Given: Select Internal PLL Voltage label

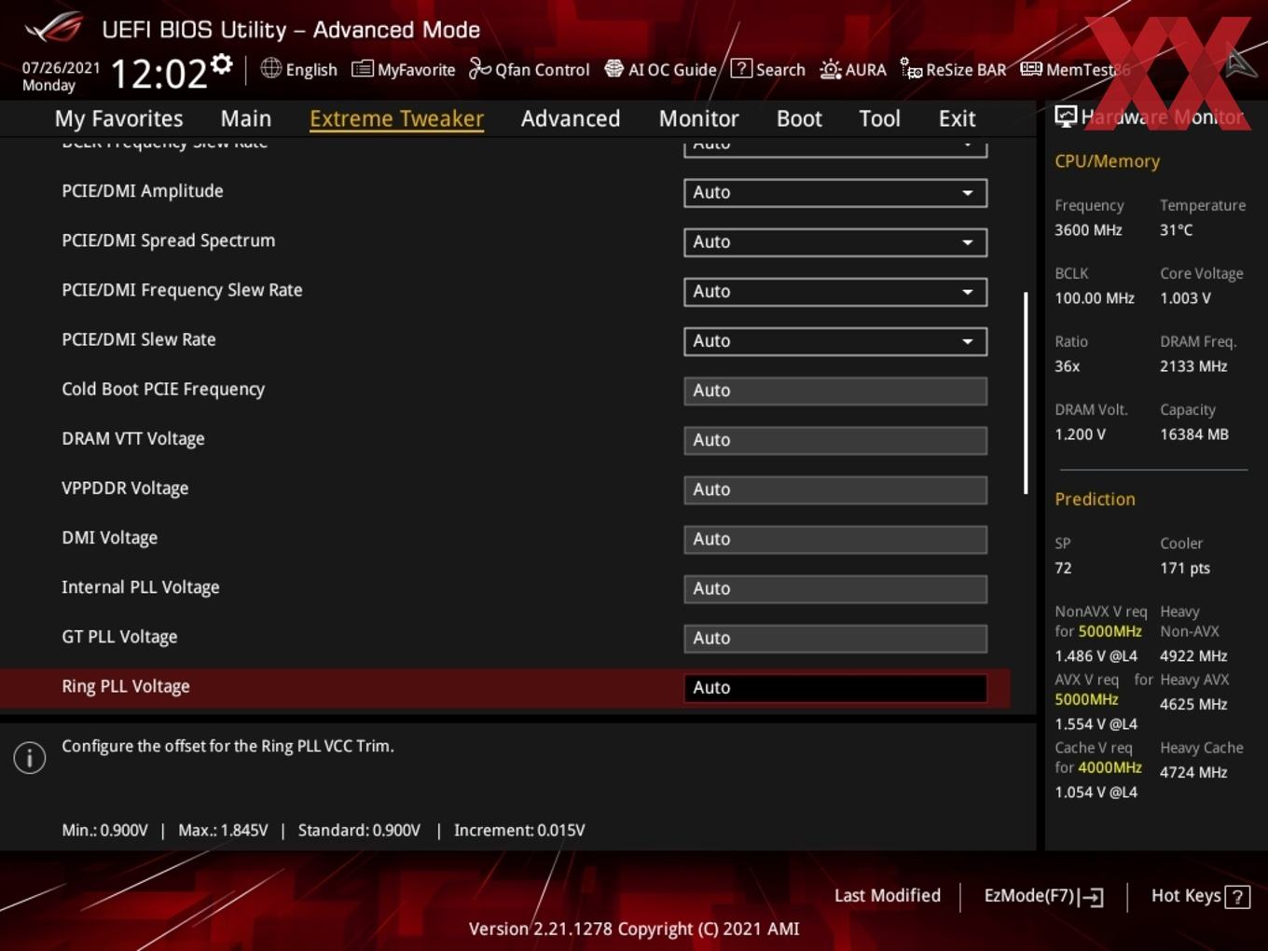Looking at the screenshot, I should tap(141, 587).
